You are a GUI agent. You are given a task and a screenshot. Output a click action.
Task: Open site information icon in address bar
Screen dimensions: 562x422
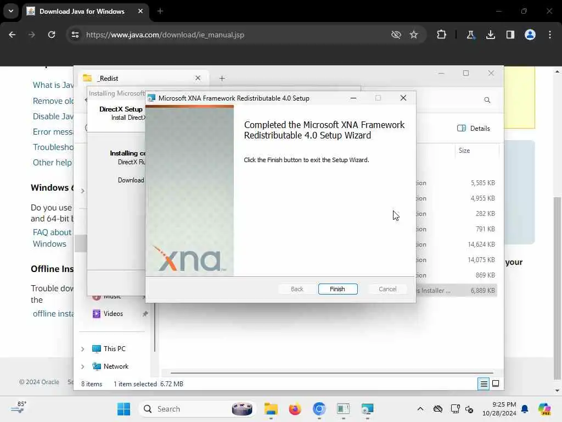[x=75, y=35]
